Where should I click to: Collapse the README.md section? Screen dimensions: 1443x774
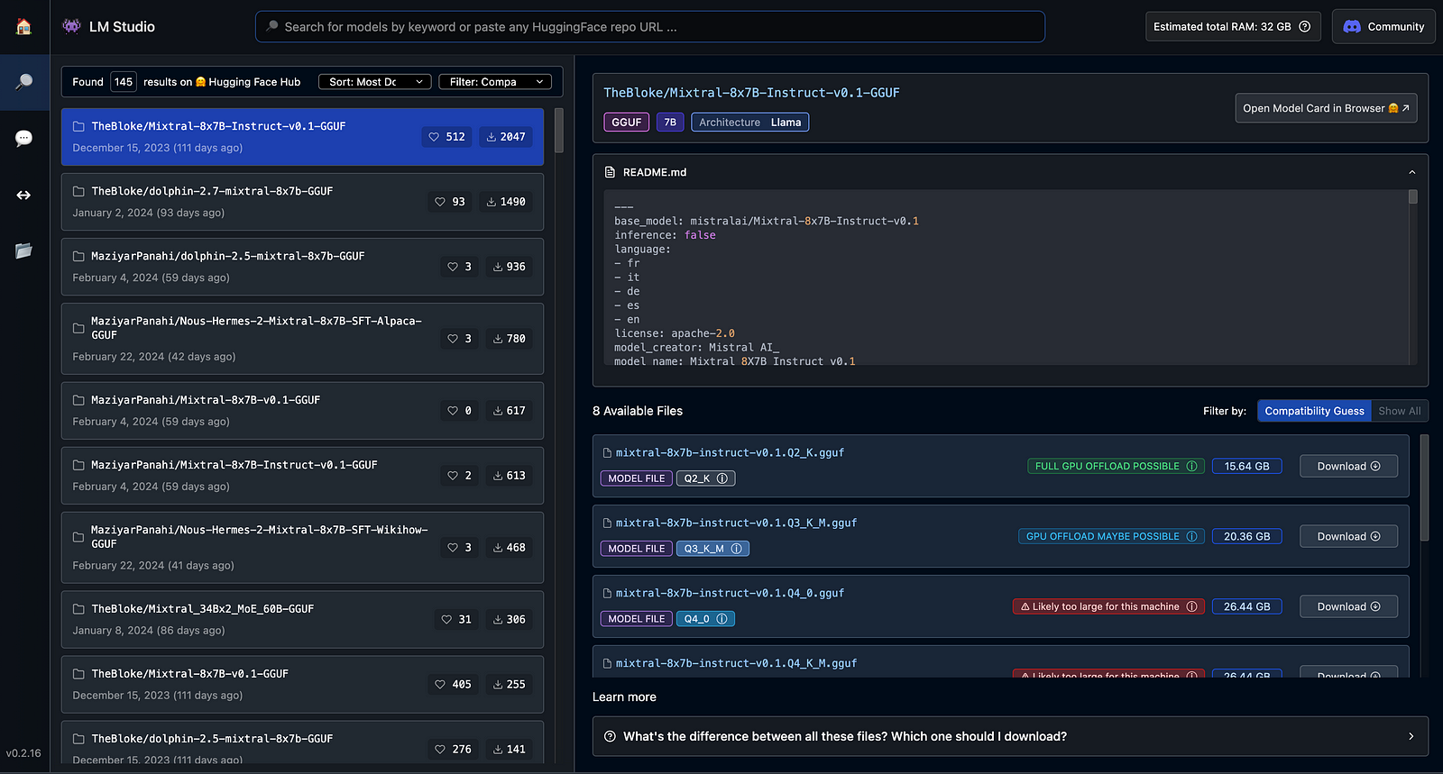1412,172
